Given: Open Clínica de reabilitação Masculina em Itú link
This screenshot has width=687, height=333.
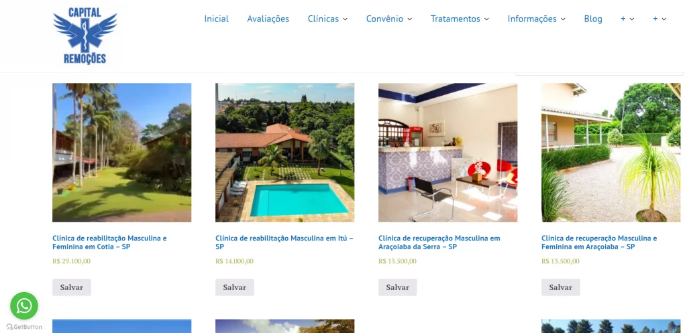Looking at the screenshot, I should (284, 243).
